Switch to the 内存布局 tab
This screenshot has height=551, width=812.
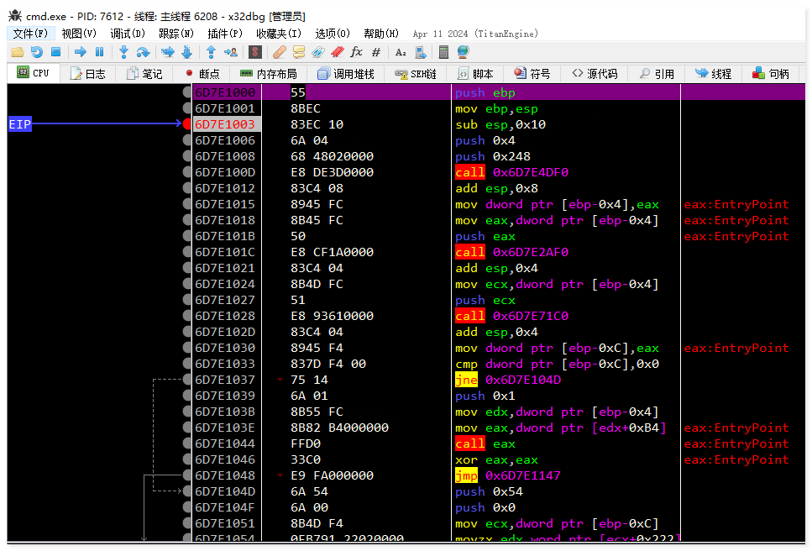tap(269, 74)
